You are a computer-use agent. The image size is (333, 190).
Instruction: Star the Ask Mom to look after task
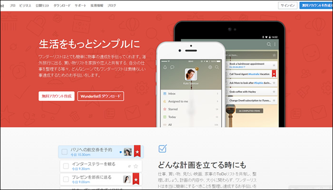[x=274, y=83]
